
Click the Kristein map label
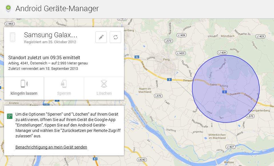pos(14,103)
